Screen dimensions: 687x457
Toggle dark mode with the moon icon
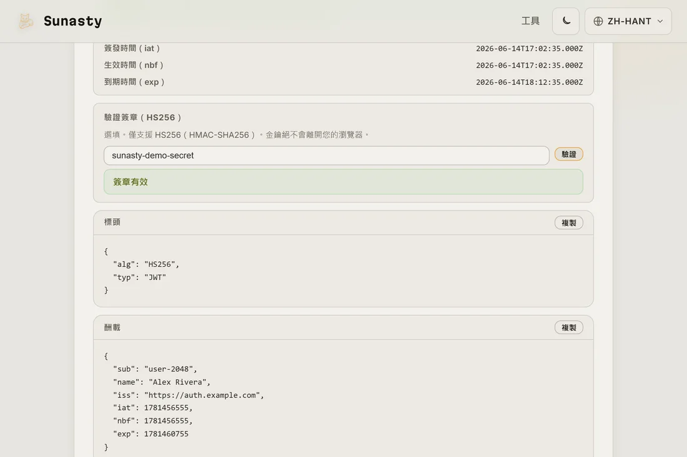(566, 21)
